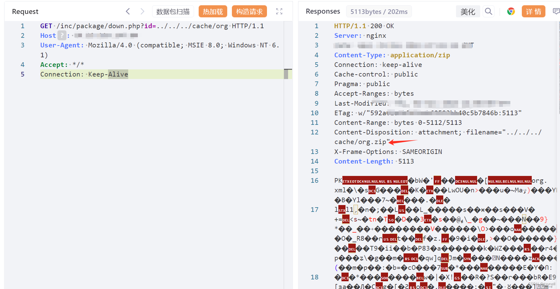Image resolution: width=560 pixels, height=289 pixels.
Task: Click the Pragma: public header
Action: [x=362, y=84]
